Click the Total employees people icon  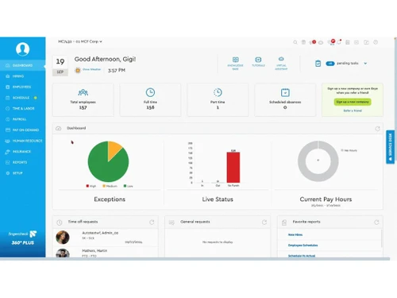click(x=83, y=92)
